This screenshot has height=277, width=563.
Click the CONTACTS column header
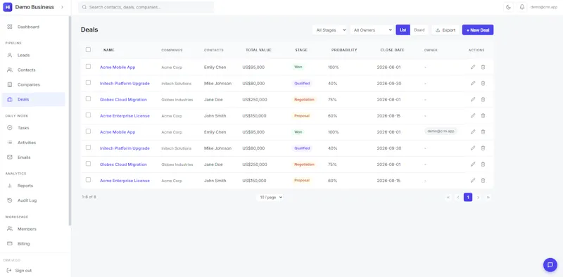pyautogui.click(x=214, y=50)
